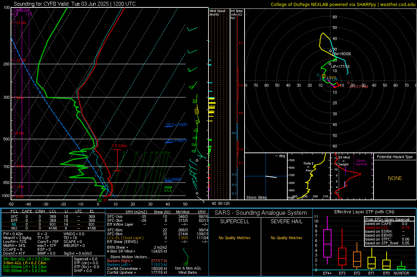Click the green 1km & 6km wind barb graphic
The height and width of the screenshot is (277, 417).
[x=186, y=256]
